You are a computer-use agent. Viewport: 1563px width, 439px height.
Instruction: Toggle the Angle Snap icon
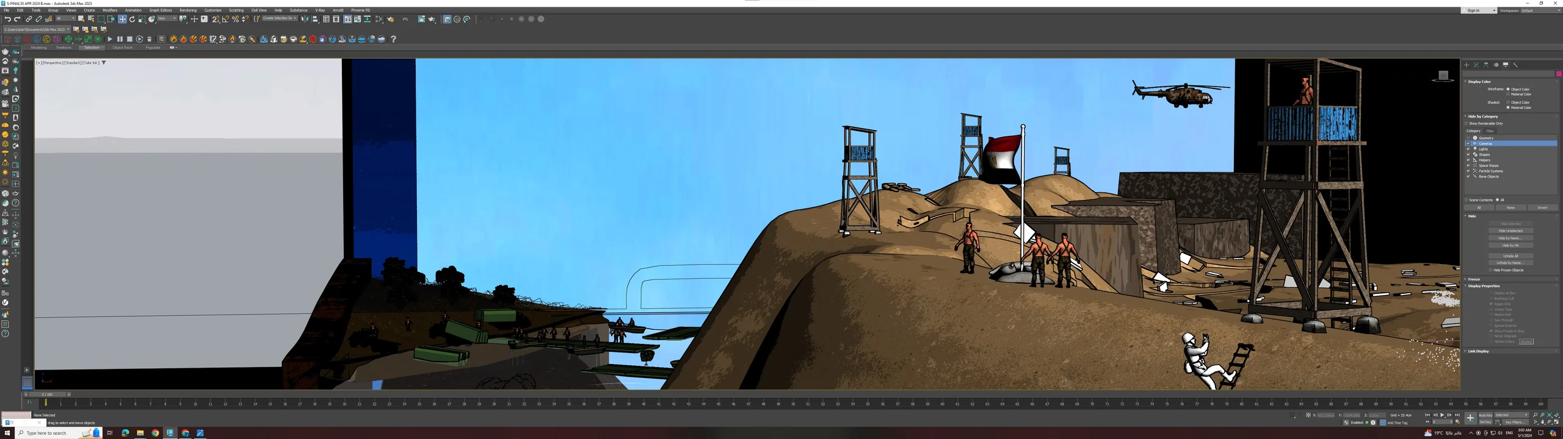225,19
